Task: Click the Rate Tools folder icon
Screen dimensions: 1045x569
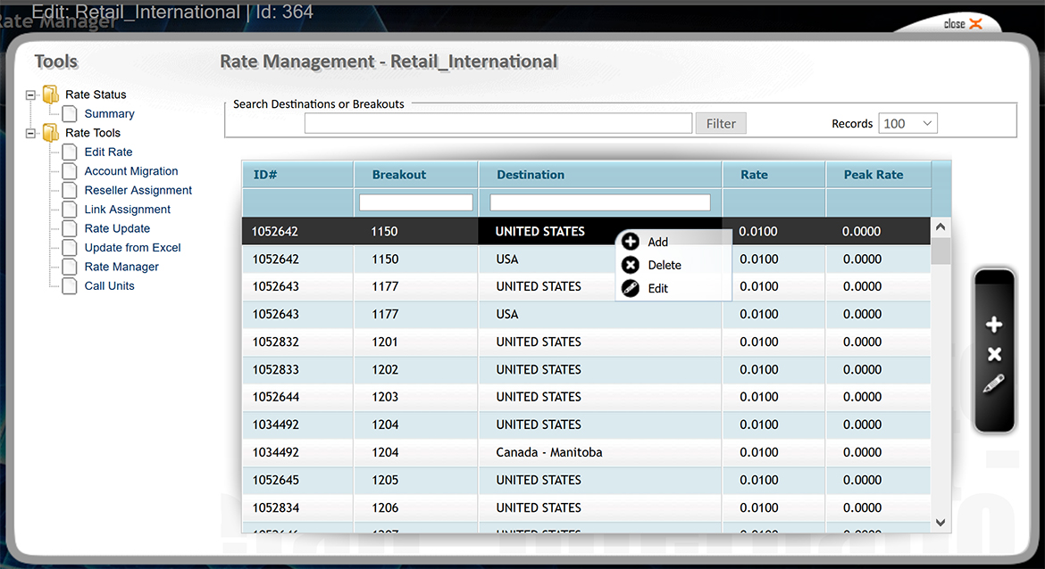Action: pos(51,133)
